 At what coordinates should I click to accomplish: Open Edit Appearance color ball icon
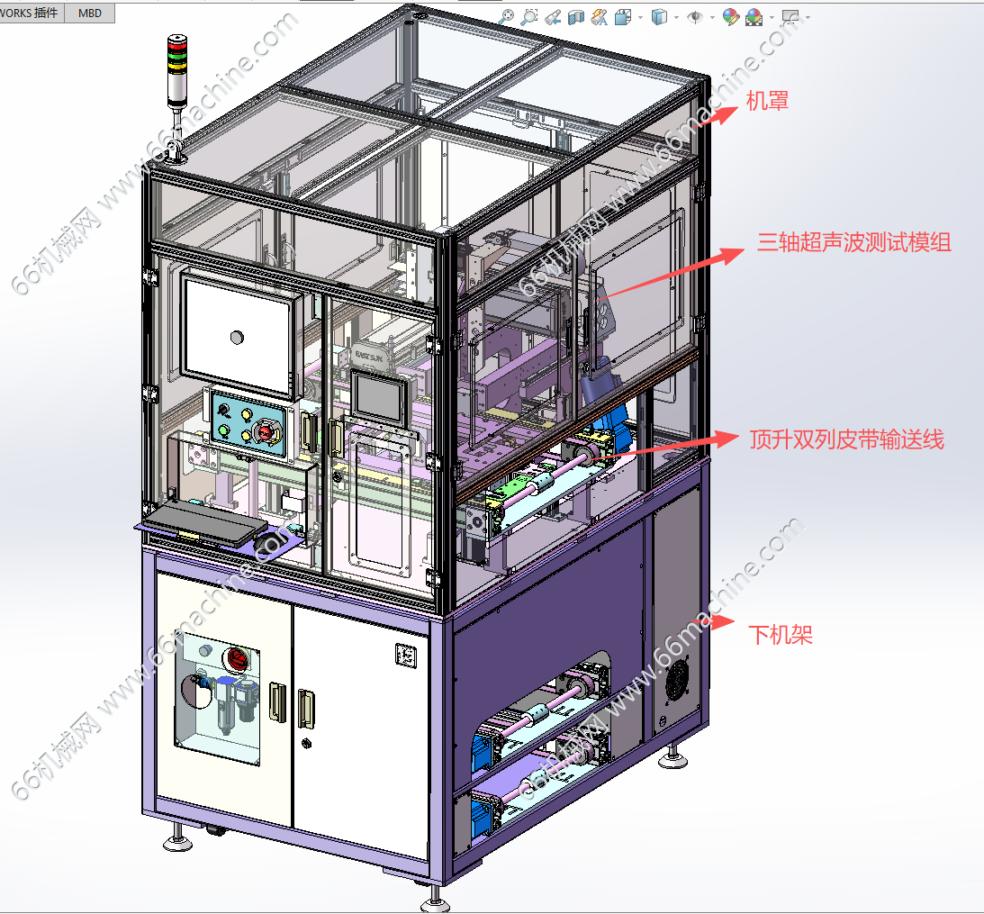click(x=730, y=16)
